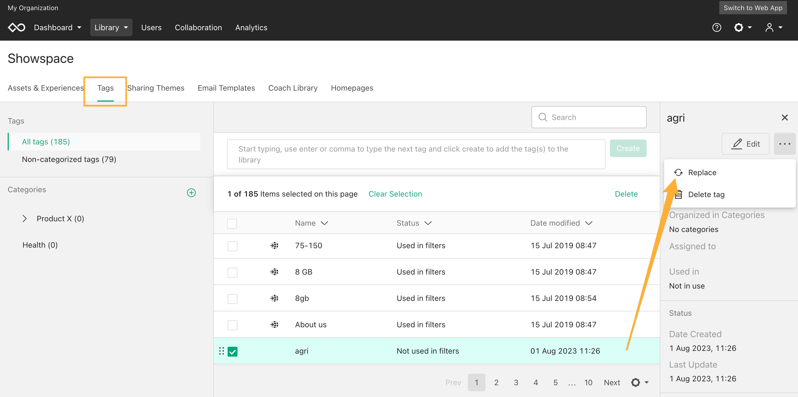Open the user profile icon menu
This screenshot has height=397, width=798.
coord(774,28)
